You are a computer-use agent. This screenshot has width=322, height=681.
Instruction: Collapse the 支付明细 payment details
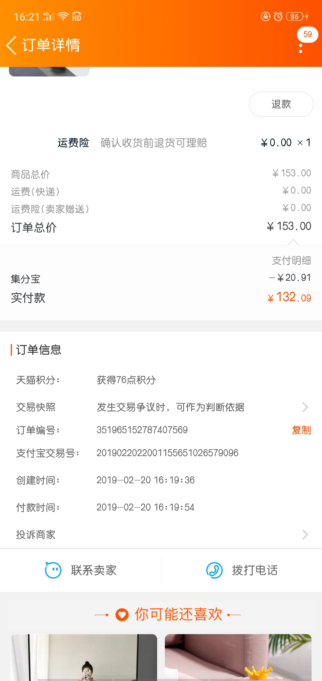point(291,260)
